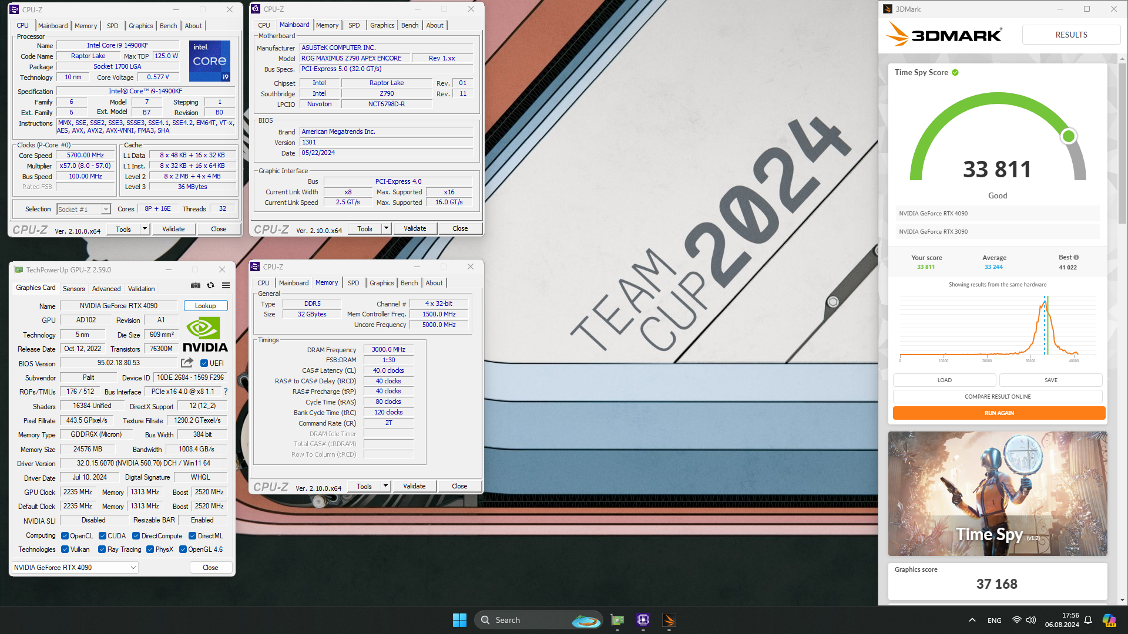The width and height of the screenshot is (1128, 634).
Task: Expand Tools arrow in CPU-Z Memory window
Action: [385, 486]
